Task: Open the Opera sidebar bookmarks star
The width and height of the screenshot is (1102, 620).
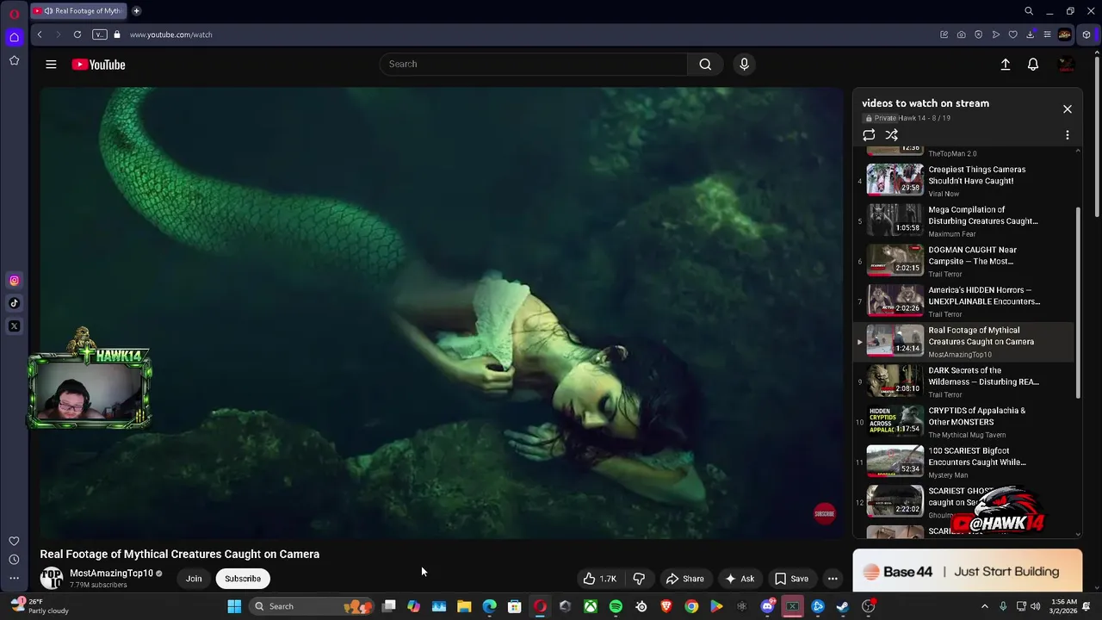Action: [x=14, y=60]
